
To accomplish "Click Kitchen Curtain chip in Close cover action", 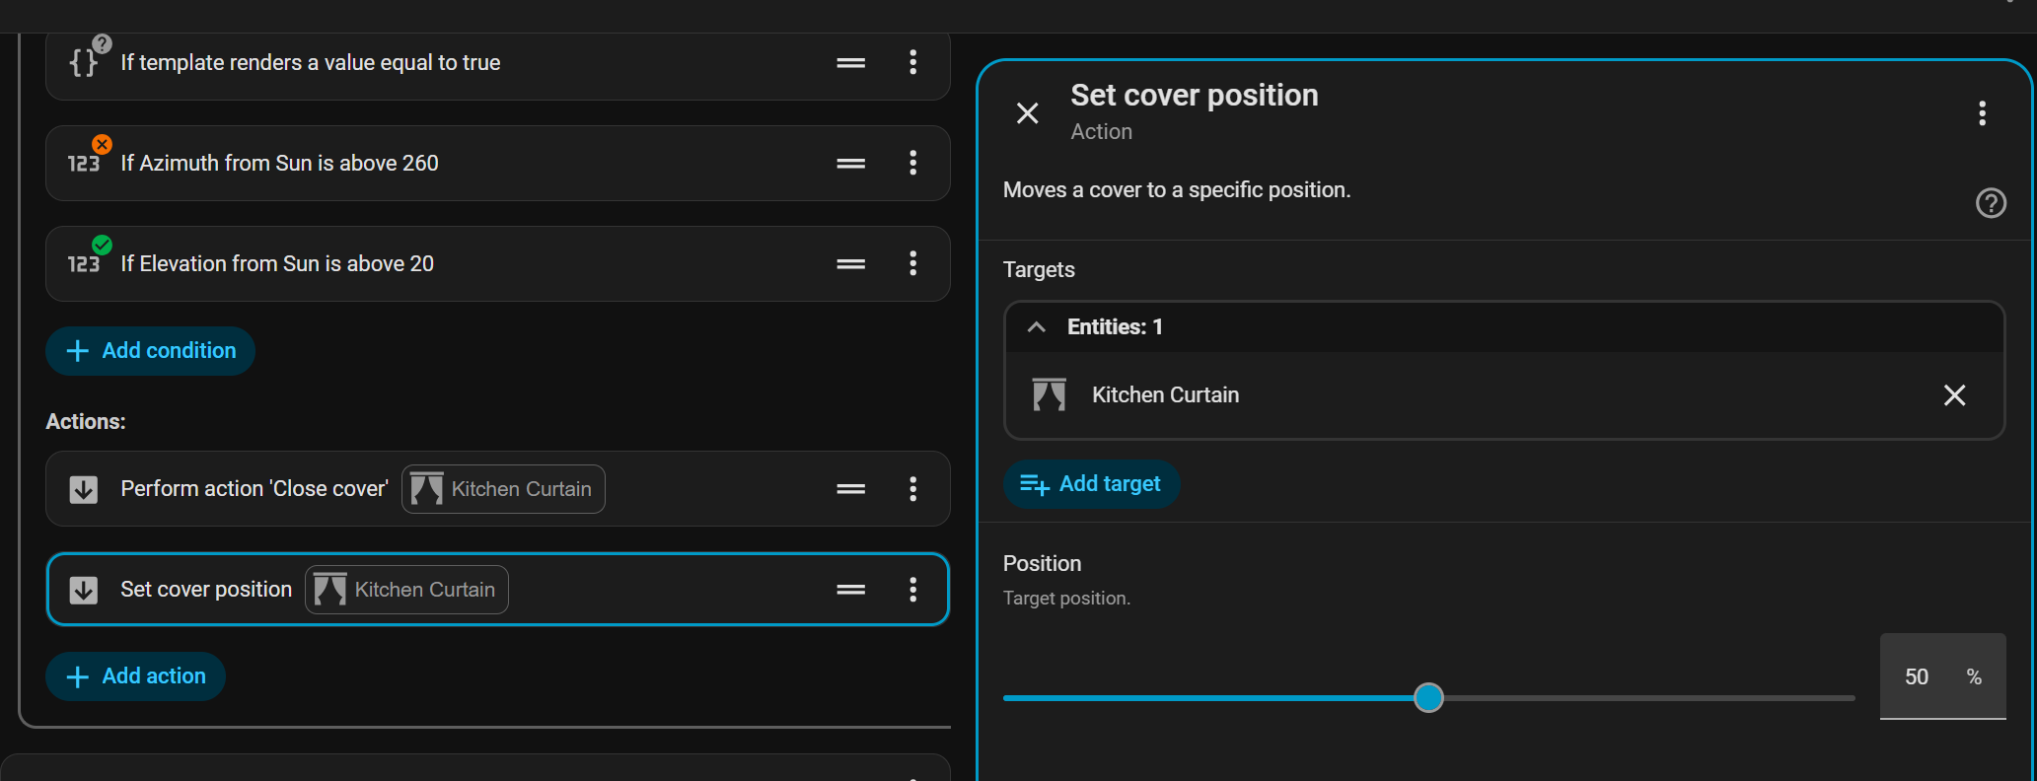I will pyautogui.click(x=503, y=489).
